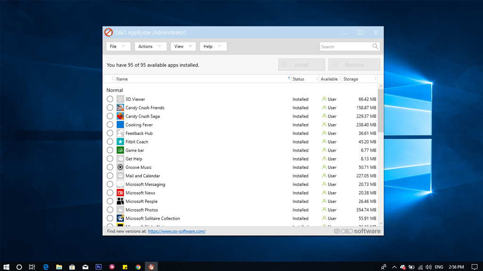
Task: Open the Help dropdown menu
Action: [x=213, y=47]
